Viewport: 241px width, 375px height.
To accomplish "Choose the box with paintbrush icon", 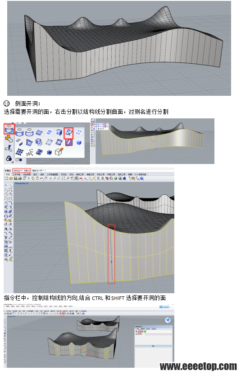I will (59, 152).
